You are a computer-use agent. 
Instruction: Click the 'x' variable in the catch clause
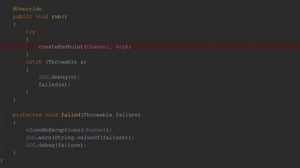point(82,62)
